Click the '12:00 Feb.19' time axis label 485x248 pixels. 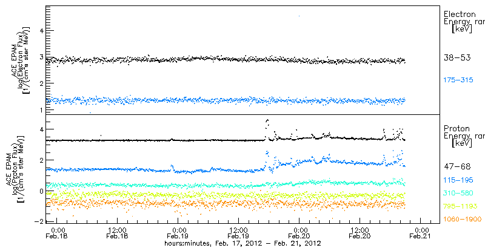238,233
